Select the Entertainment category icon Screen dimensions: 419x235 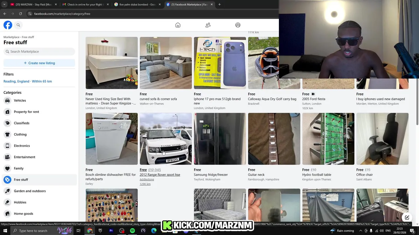tap(8, 157)
